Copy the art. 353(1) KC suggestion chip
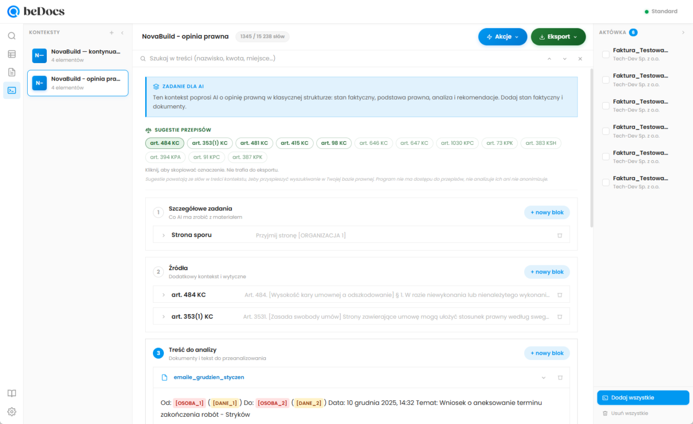 point(210,143)
